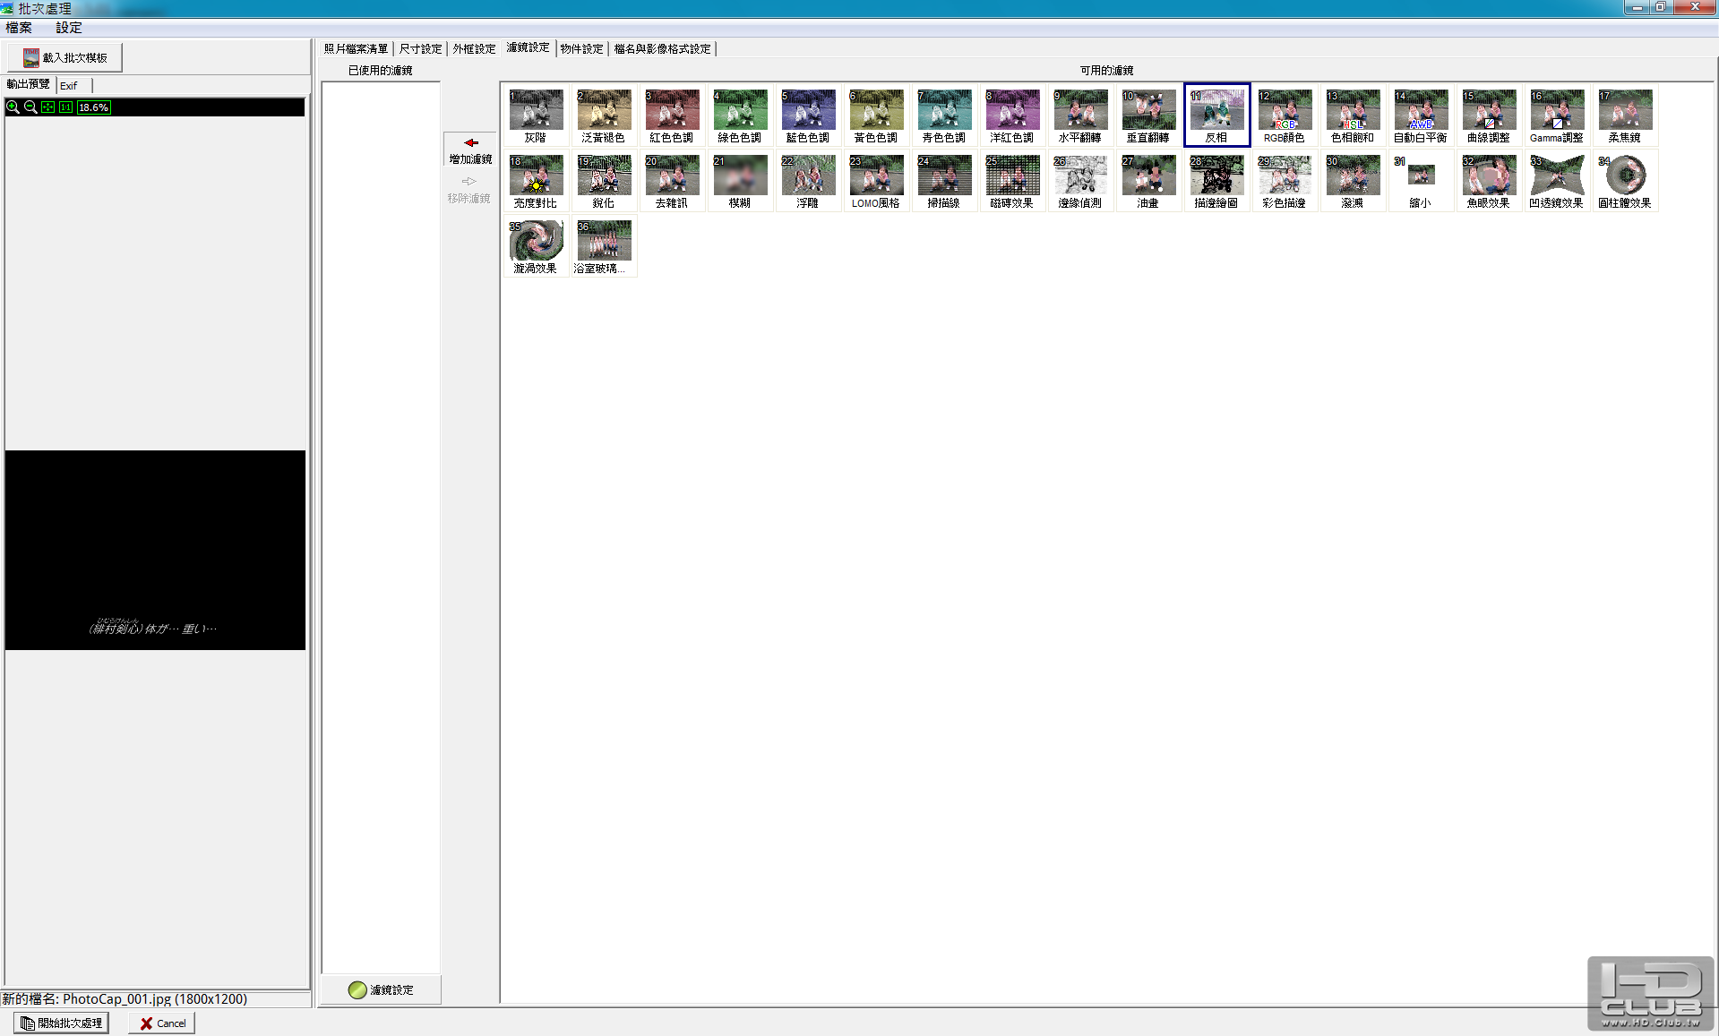
Task: Select the 浮雕 emboss filter
Action: click(x=808, y=182)
